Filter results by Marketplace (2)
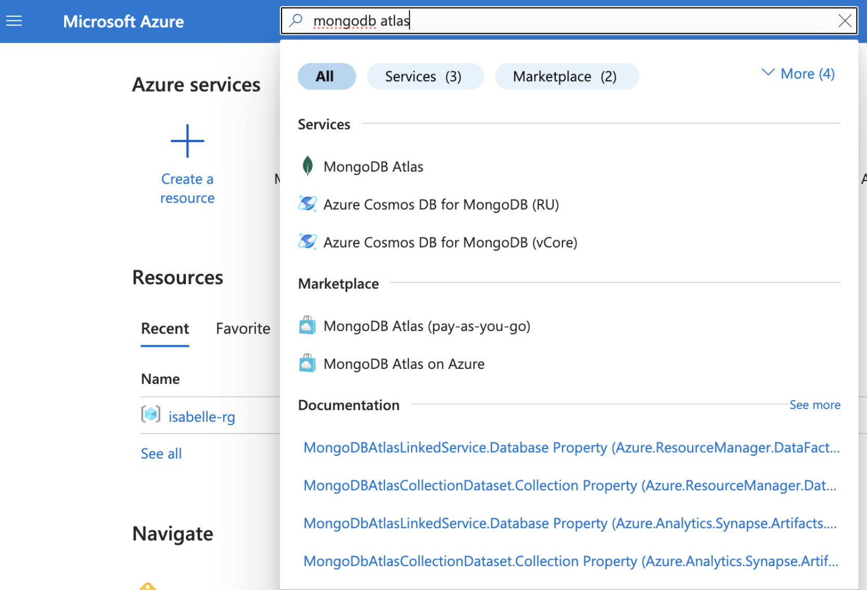 point(566,76)
